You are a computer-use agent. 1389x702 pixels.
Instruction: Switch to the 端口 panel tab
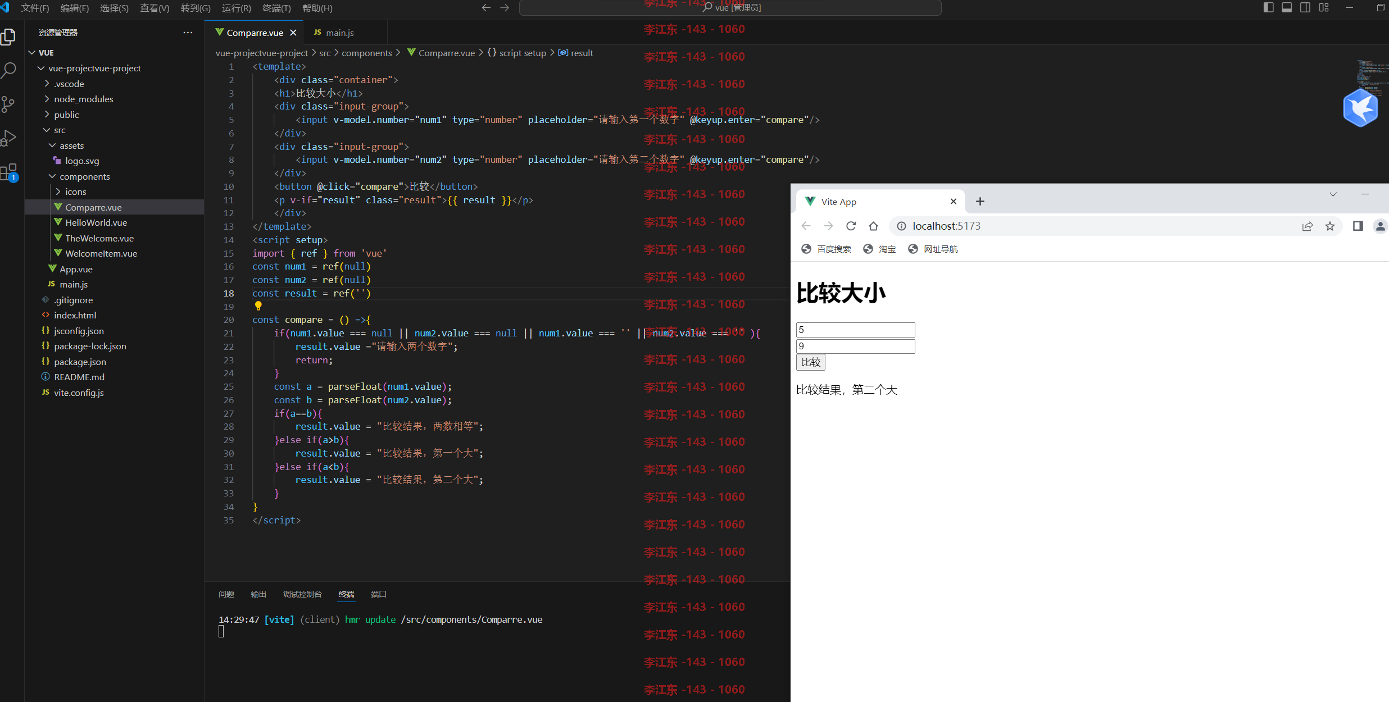379,594
